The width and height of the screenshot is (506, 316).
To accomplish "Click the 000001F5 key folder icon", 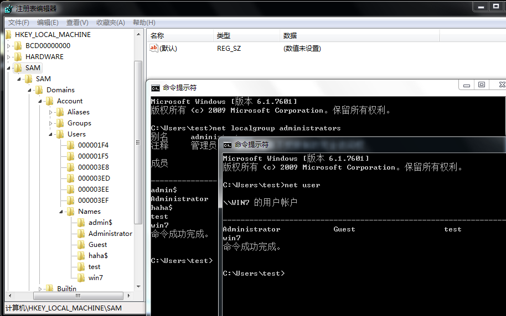I will [x=71, y=156].
